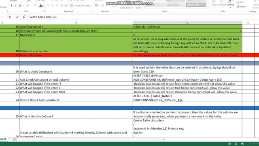Click cell 'What is check Constraint'

click(x=76, y=69)
